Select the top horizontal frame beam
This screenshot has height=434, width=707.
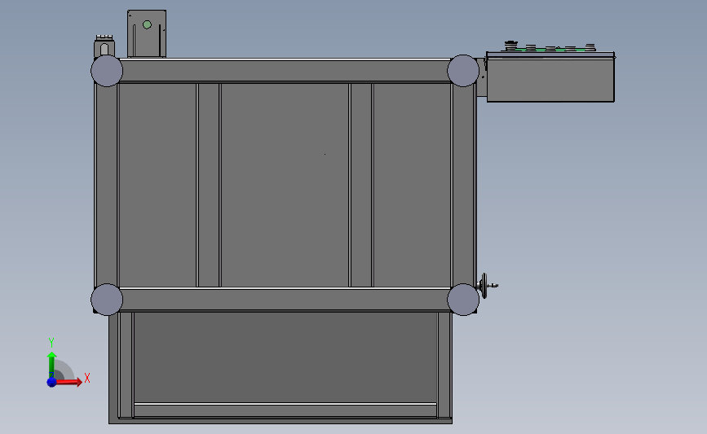285,71
